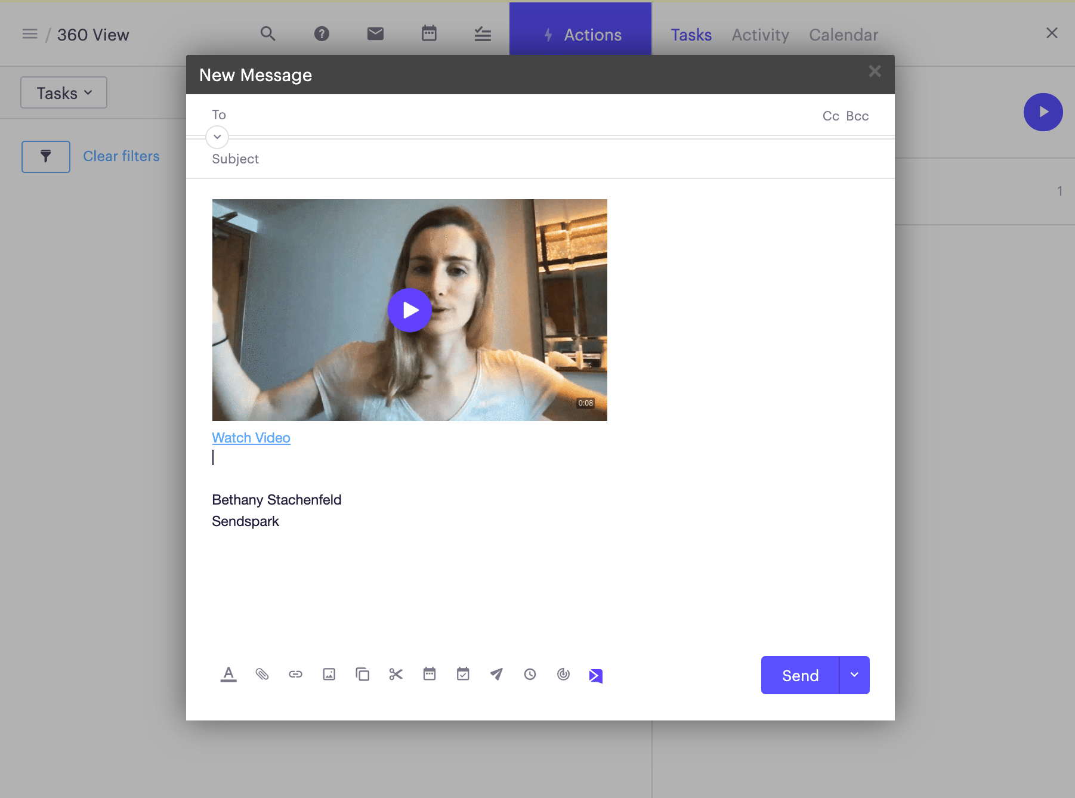Expand the chevron below the To field

tap(217, 137)
